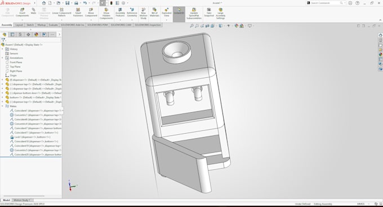Select the Linear Component Pattern tool
This screenshot has height=207, width=383.
pyautogui.click(x=61, y=12)
